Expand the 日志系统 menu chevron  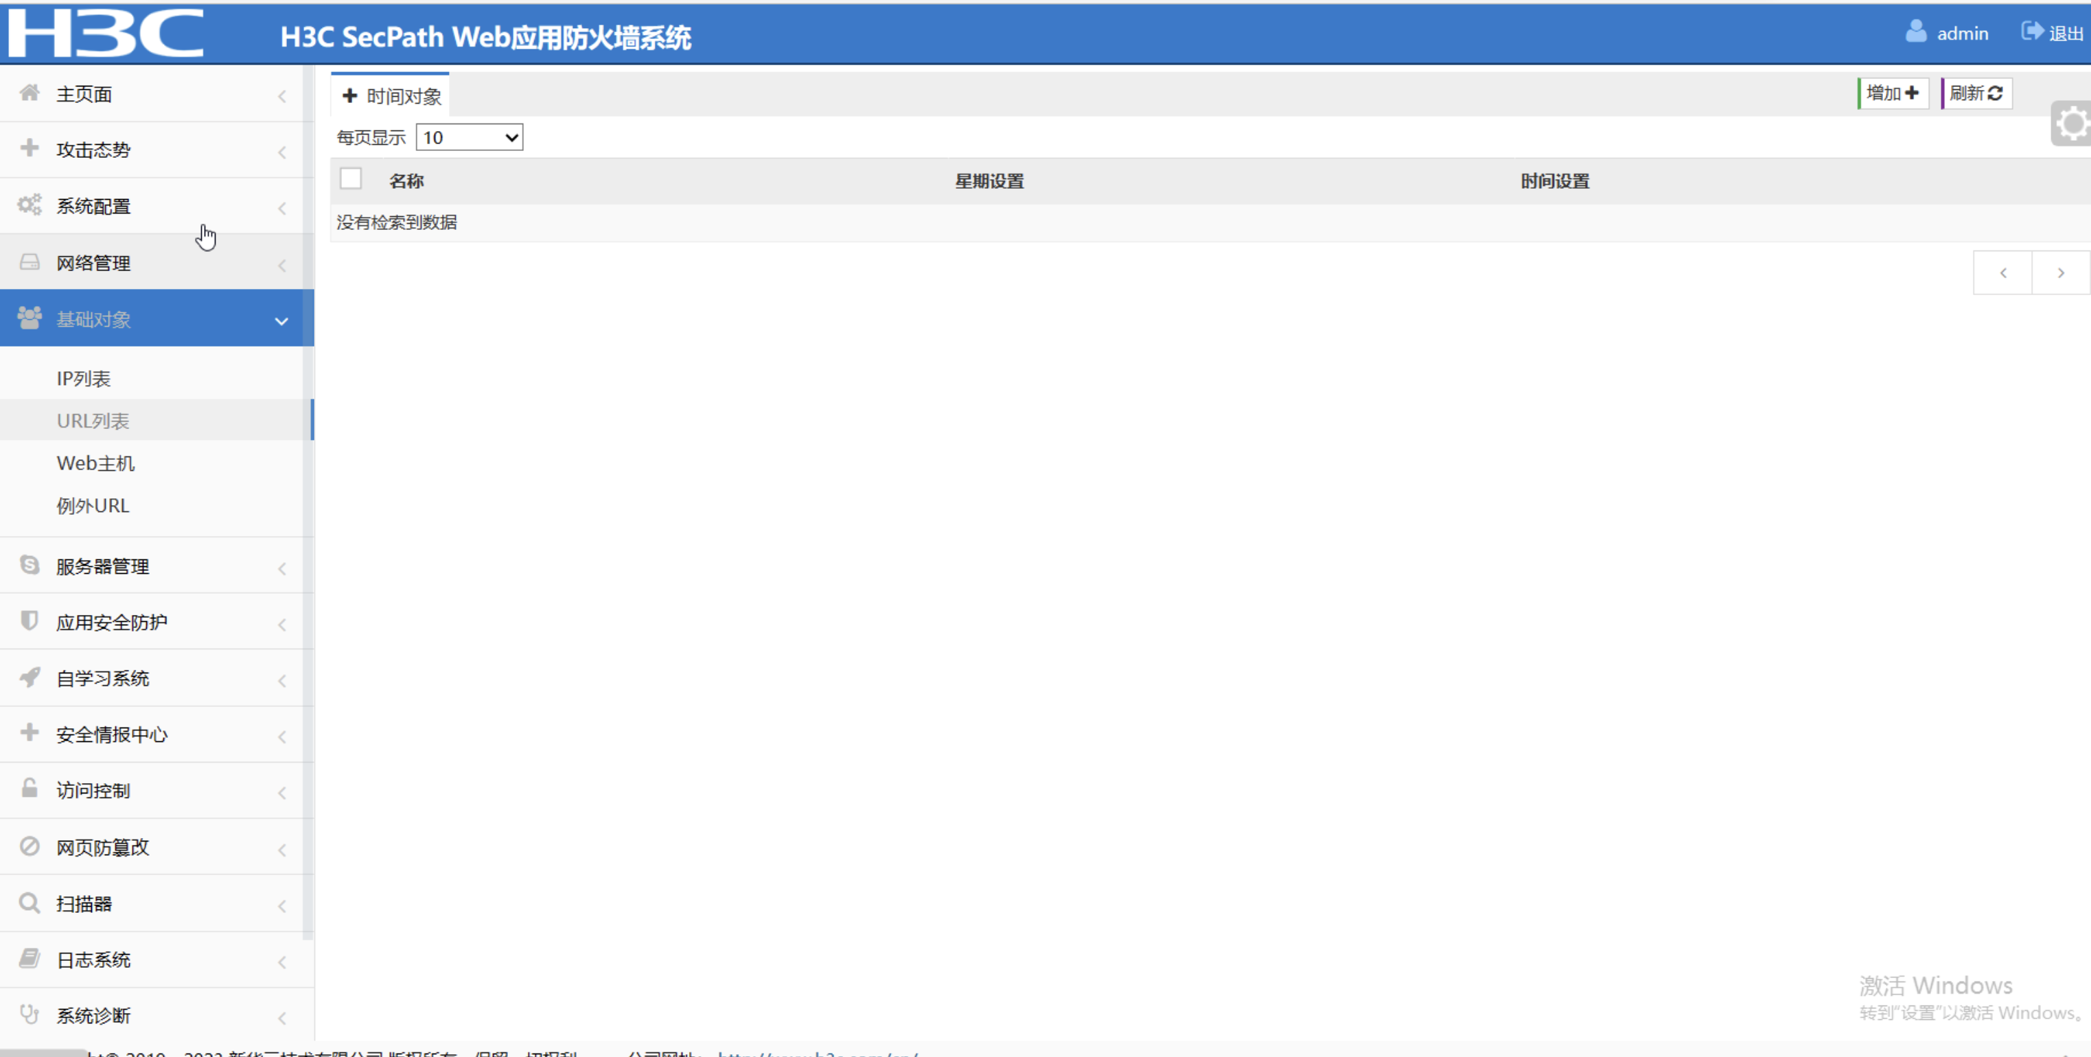tap(281, 962)
